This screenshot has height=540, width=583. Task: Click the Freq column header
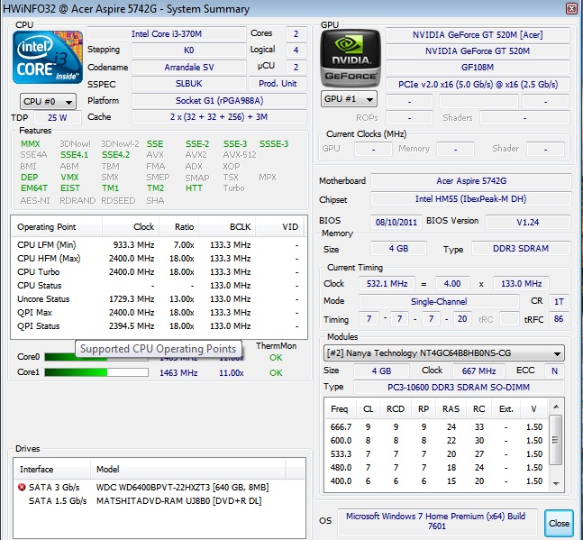click(341, 409)
